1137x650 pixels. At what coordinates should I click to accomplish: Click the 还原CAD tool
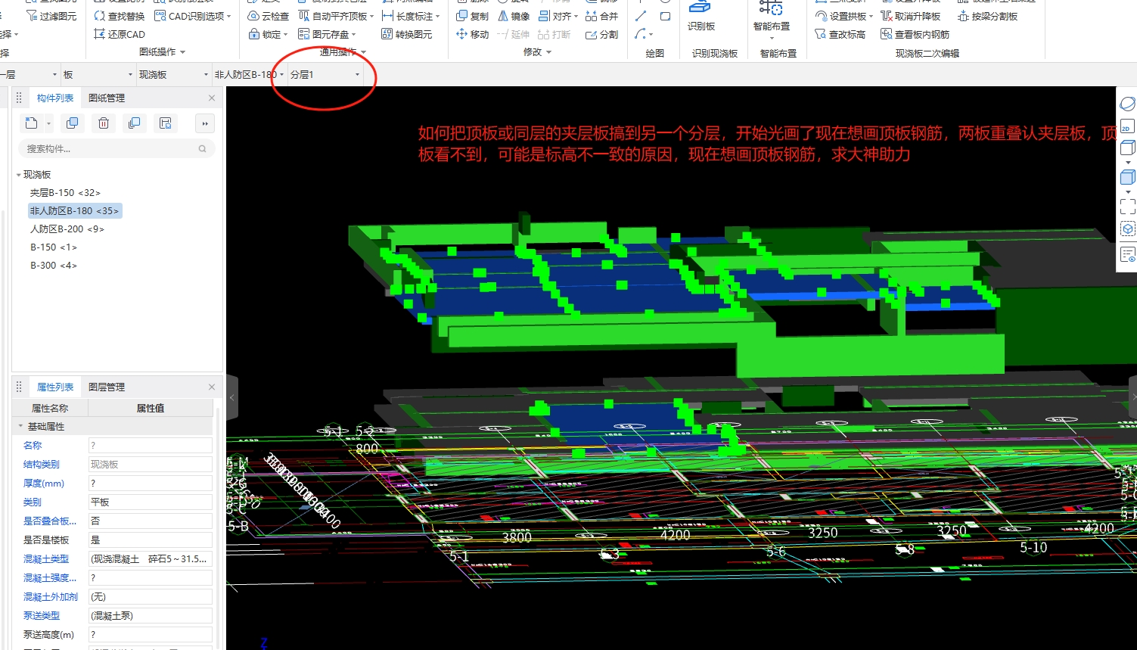point(119,34)
